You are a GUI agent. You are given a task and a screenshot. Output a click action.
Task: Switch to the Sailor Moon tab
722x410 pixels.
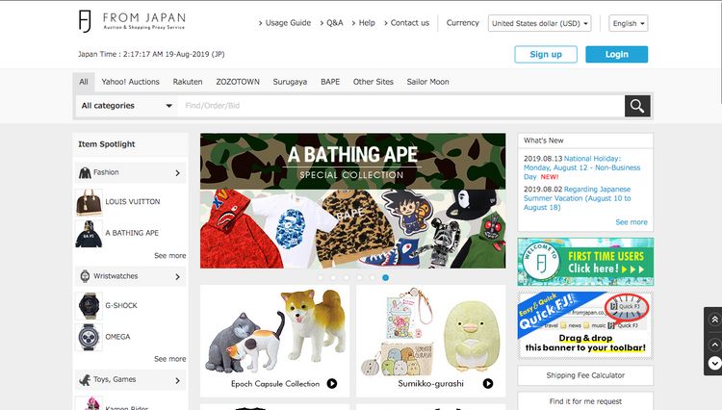click(427, 82)
